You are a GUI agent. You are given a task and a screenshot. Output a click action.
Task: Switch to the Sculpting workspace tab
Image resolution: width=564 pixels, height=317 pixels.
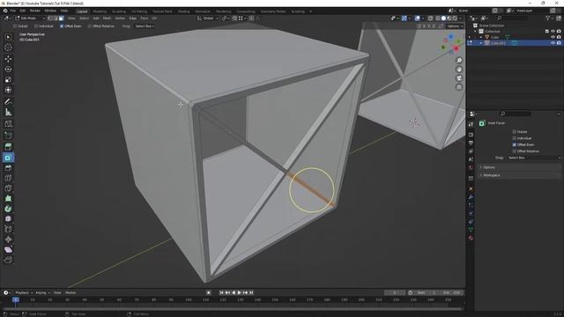click(119, 11)
